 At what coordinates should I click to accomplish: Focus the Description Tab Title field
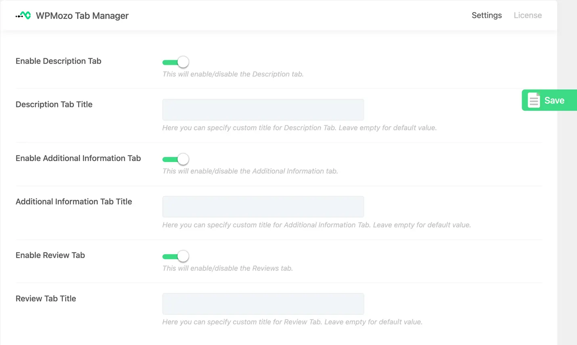click(263, 110)
